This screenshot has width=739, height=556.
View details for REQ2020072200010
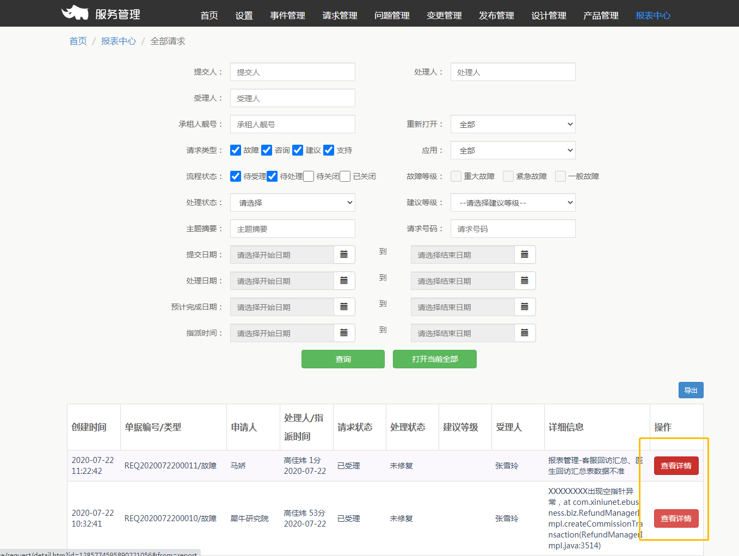tap(676, 518)
